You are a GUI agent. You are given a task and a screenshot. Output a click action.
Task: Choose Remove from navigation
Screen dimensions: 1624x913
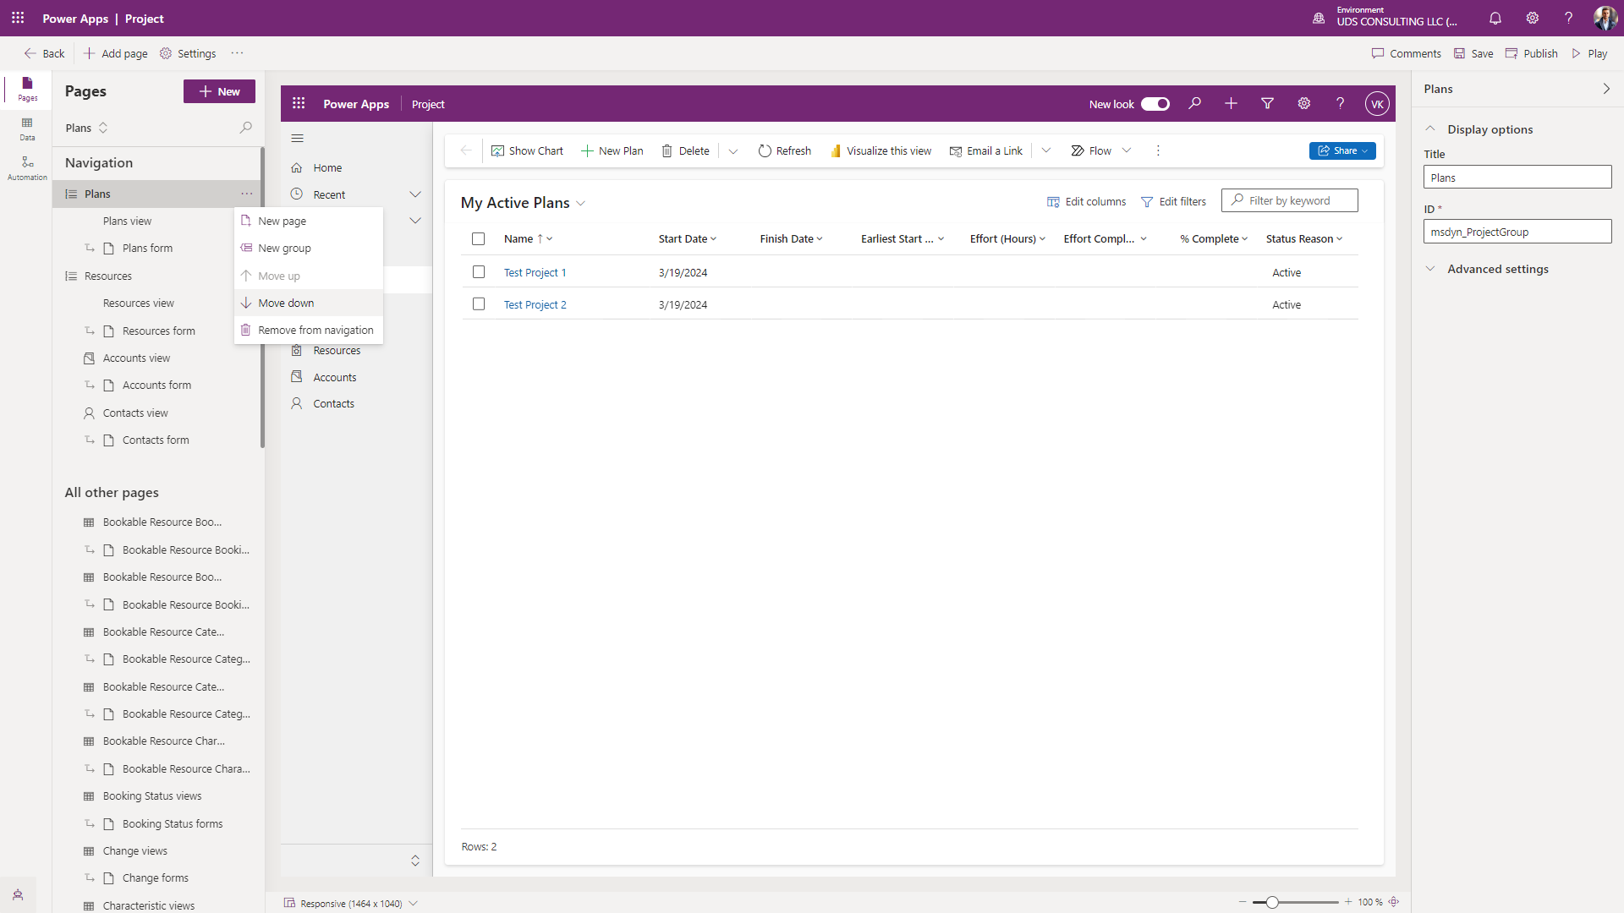click(x=309, y=330)
